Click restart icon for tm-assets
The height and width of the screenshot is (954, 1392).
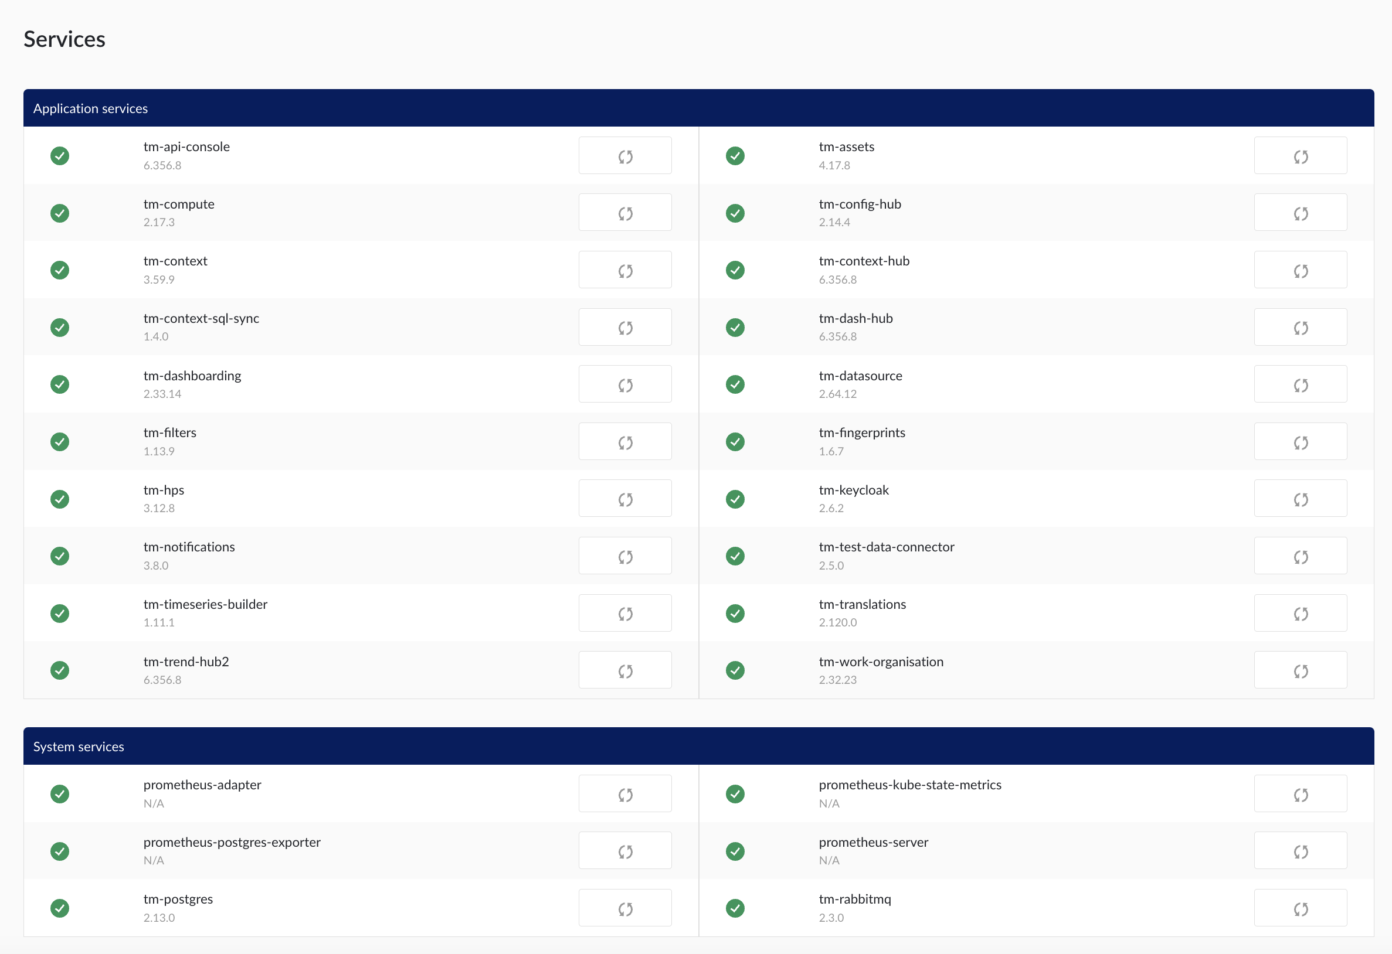click(x=1300, y=156)
